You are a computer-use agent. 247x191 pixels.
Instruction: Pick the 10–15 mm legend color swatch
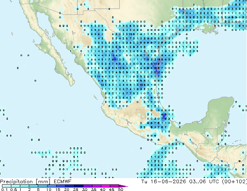(51, 186)
